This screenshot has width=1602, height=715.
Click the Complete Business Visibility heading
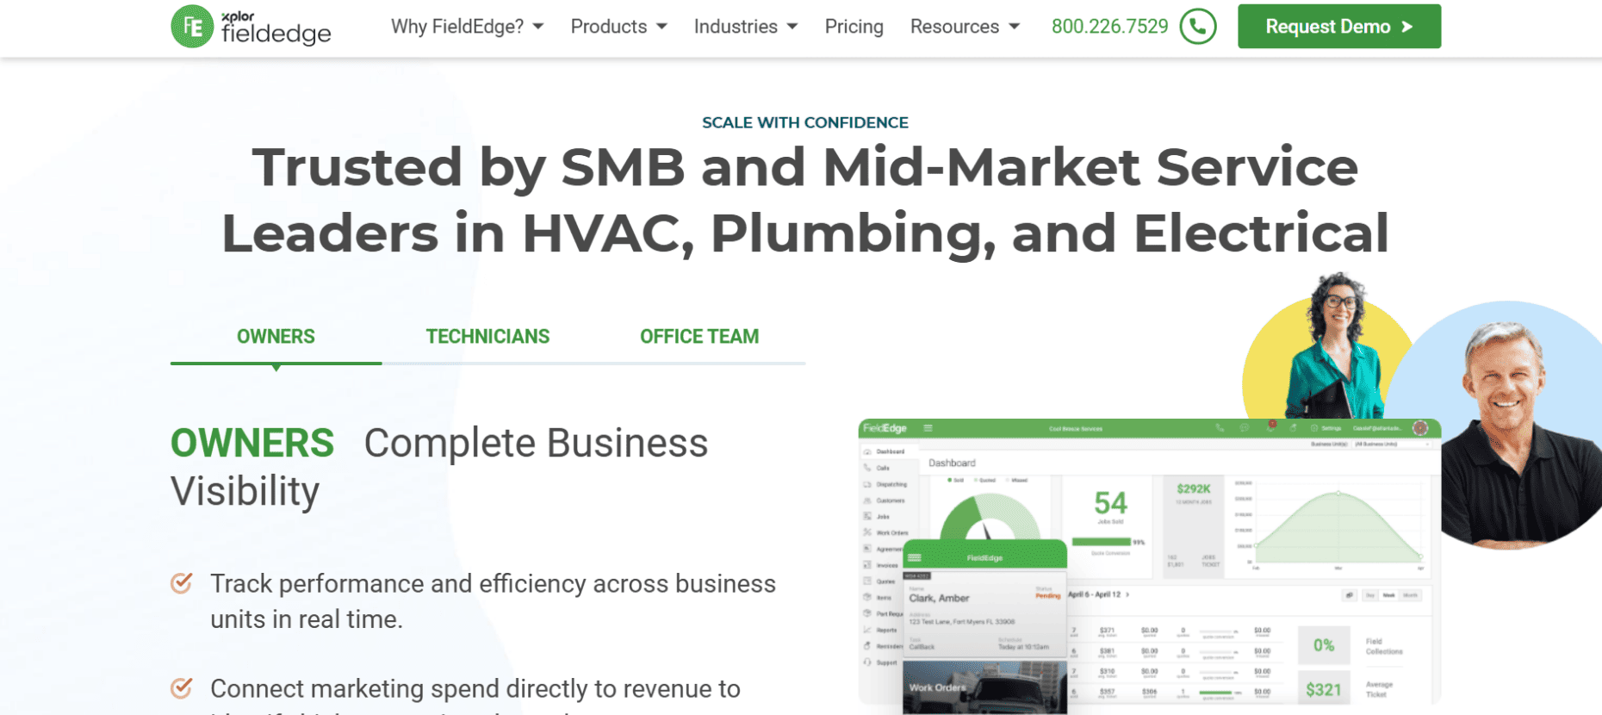pos(439,467)
